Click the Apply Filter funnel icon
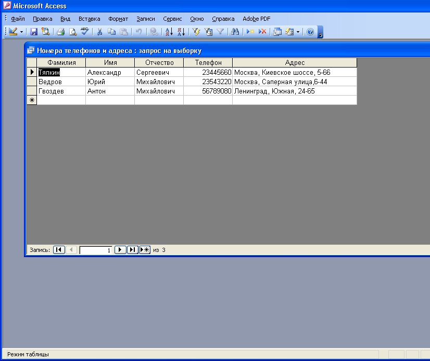430x361 pixels. (220, 32)
